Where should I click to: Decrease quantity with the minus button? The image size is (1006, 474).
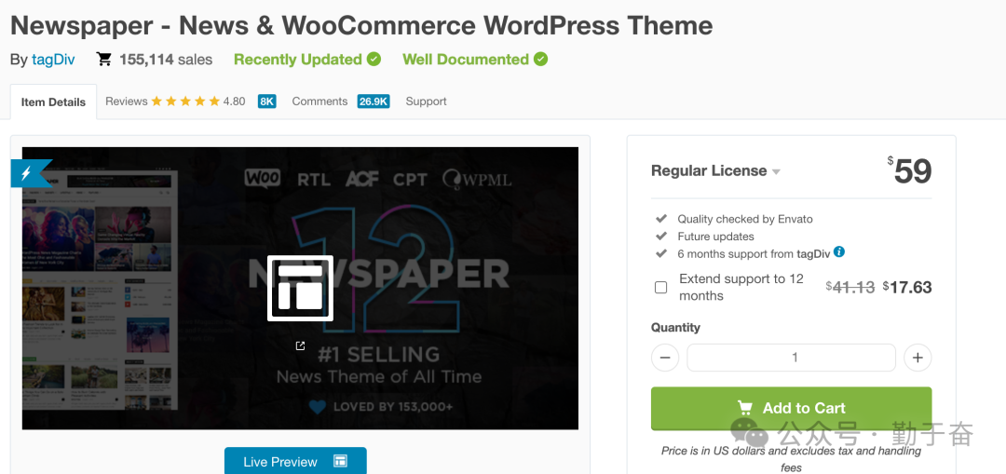[665, 358]
